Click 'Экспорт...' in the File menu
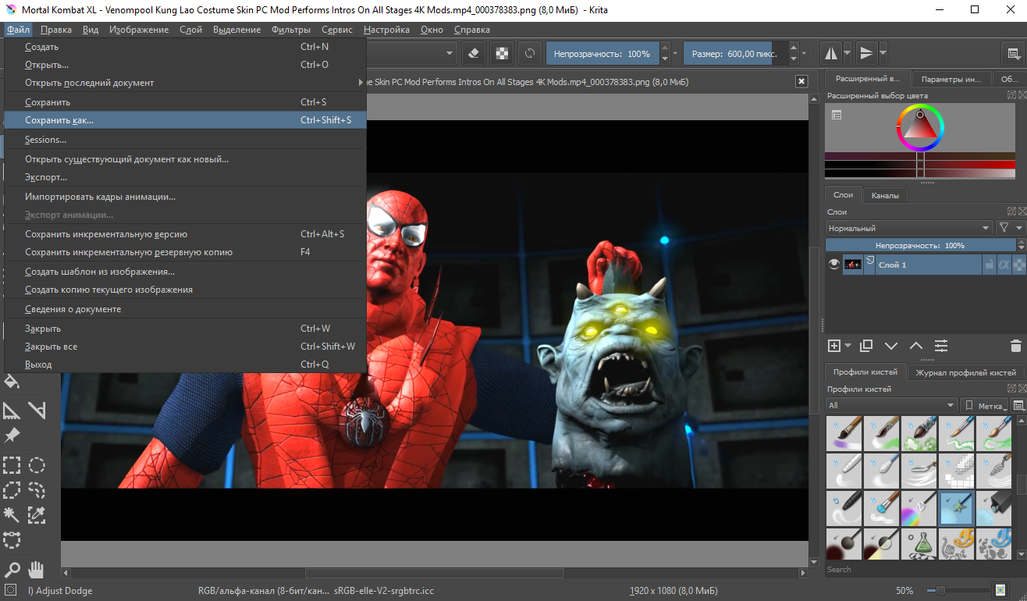The image size is (1027, 601). tap(46, 177)
